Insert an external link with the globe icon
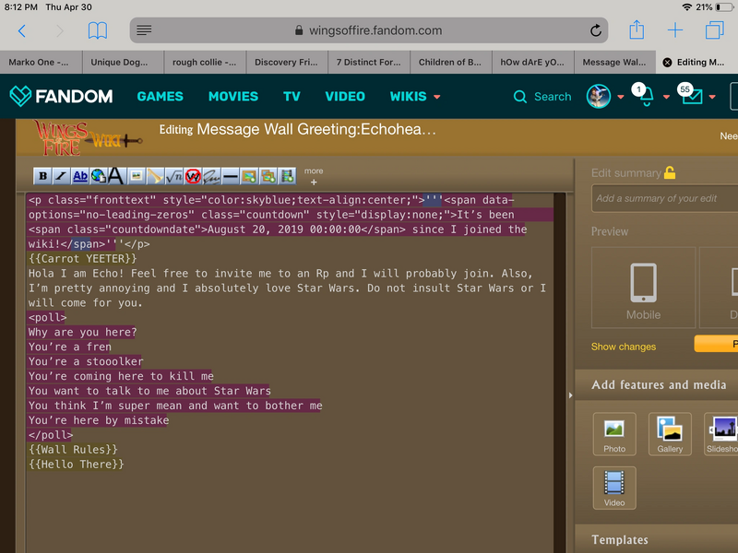 [99, 175]
